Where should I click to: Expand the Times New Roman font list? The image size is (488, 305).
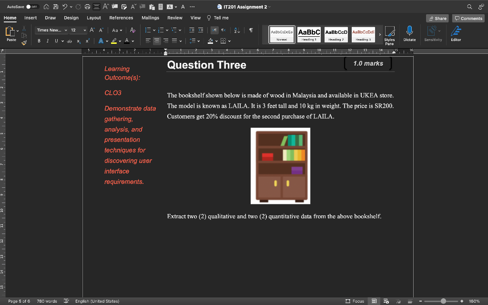point(67,30)
